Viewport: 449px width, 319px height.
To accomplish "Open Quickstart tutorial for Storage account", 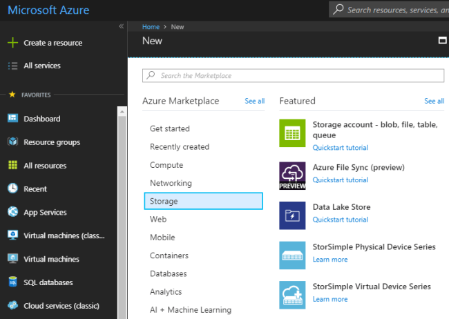I will tap(340, 148).
